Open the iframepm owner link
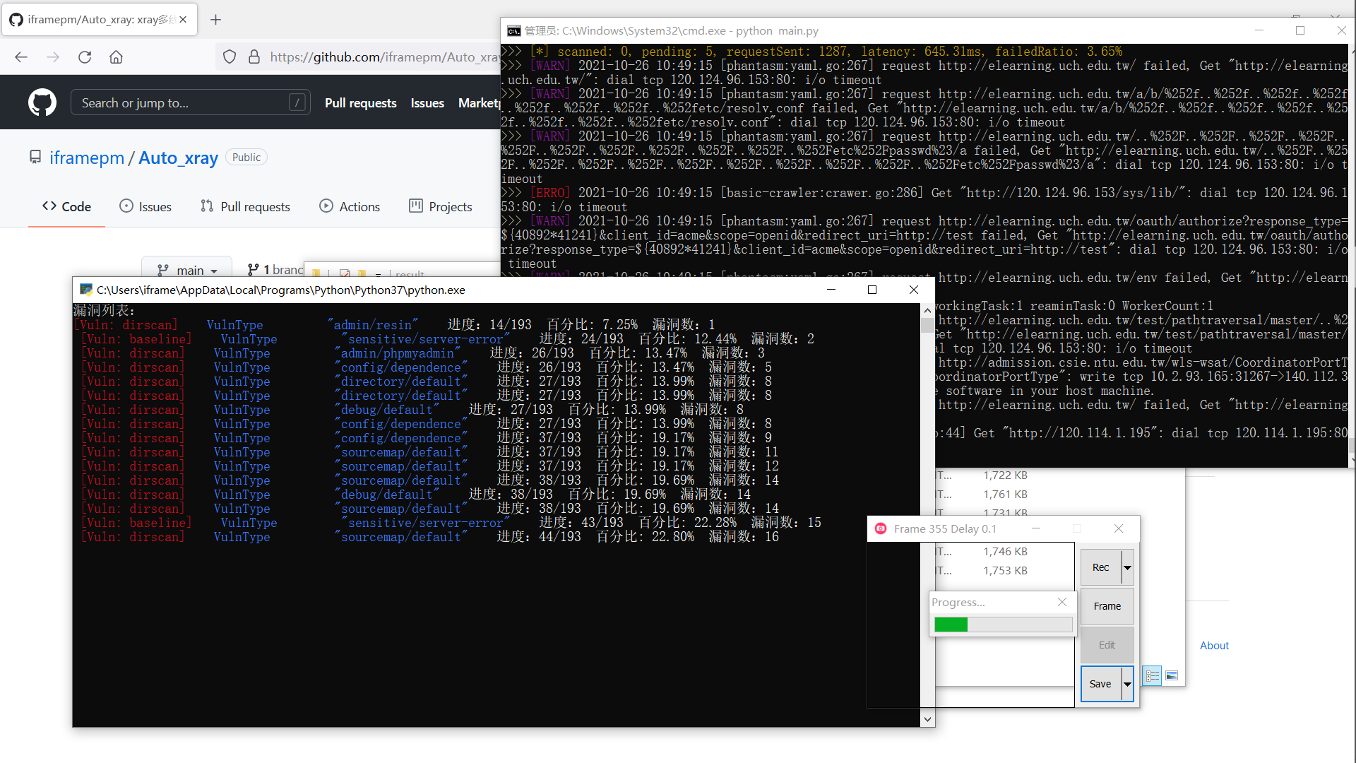Screen dimensions: 1356x763 (87, 158)
